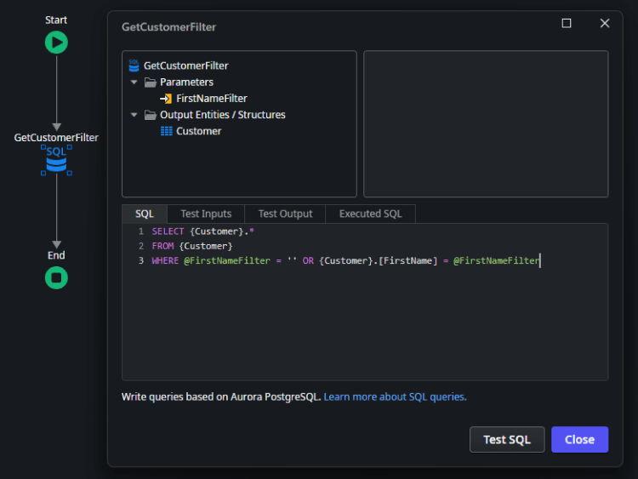Switch to the Test Inputs tab
The width and height of the screenshot is (638, 479).
206,214
